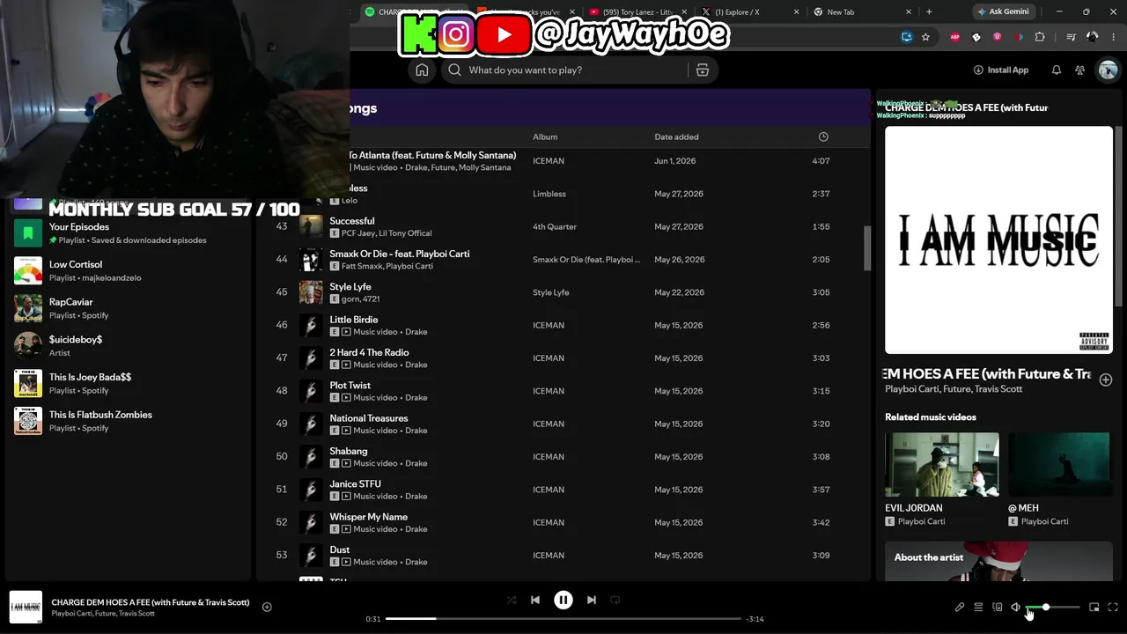The width and height of the screenshot is (1127, 634).
Task: Add song to playlist from right panel plus icon
Action: tap(1106, 380)
